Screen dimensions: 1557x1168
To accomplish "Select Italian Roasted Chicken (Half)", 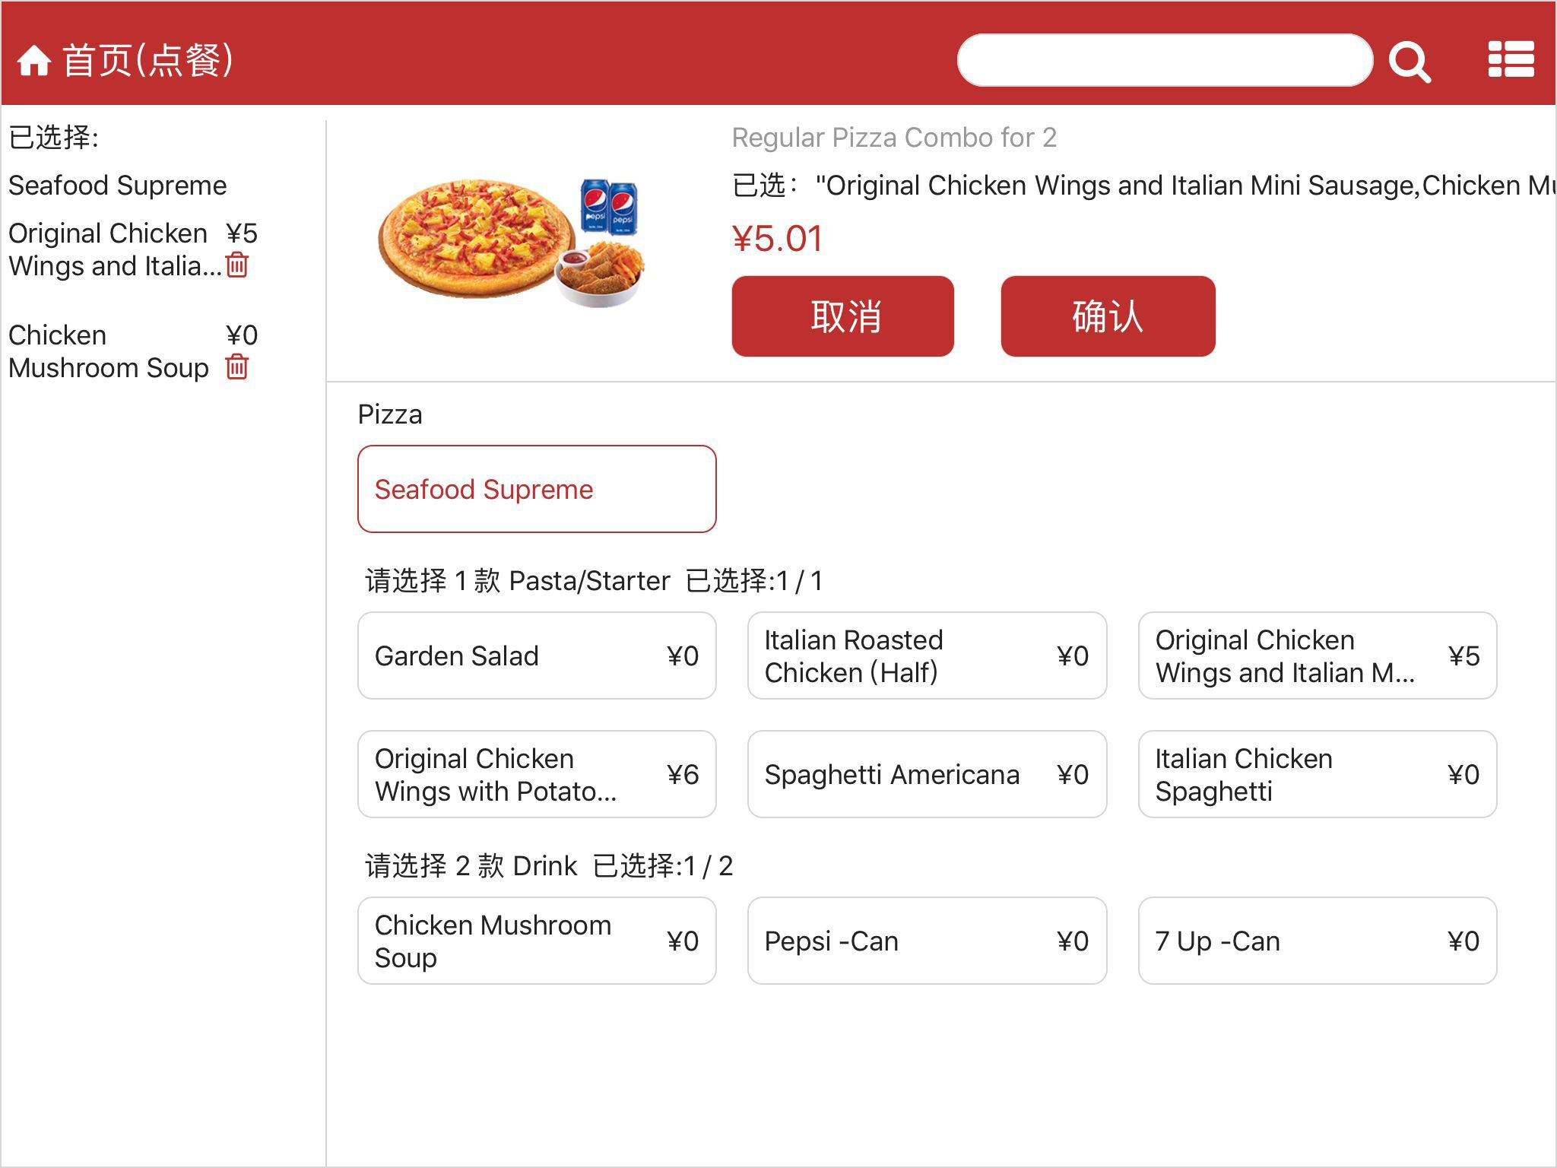I will click(927, 655).
